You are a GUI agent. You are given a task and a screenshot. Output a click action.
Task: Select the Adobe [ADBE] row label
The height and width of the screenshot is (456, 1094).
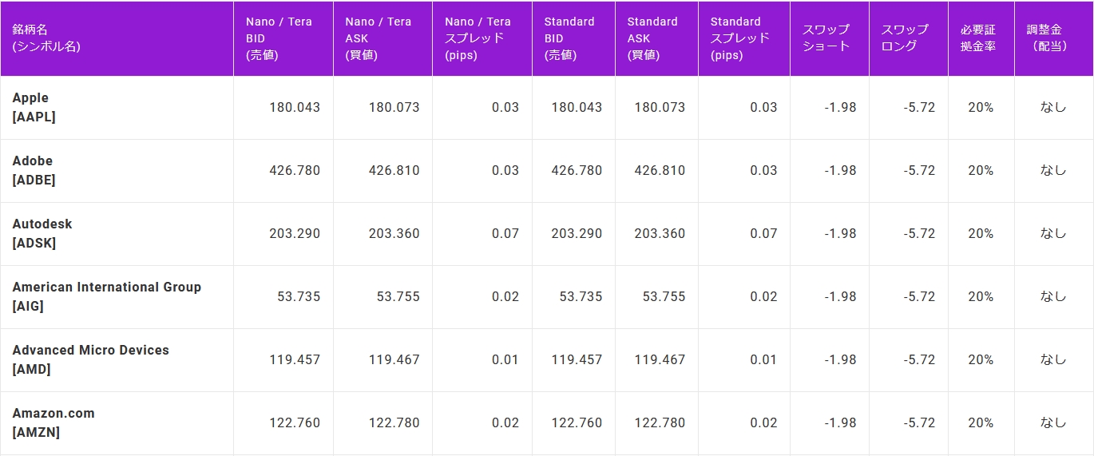click(x=34, y=170)
